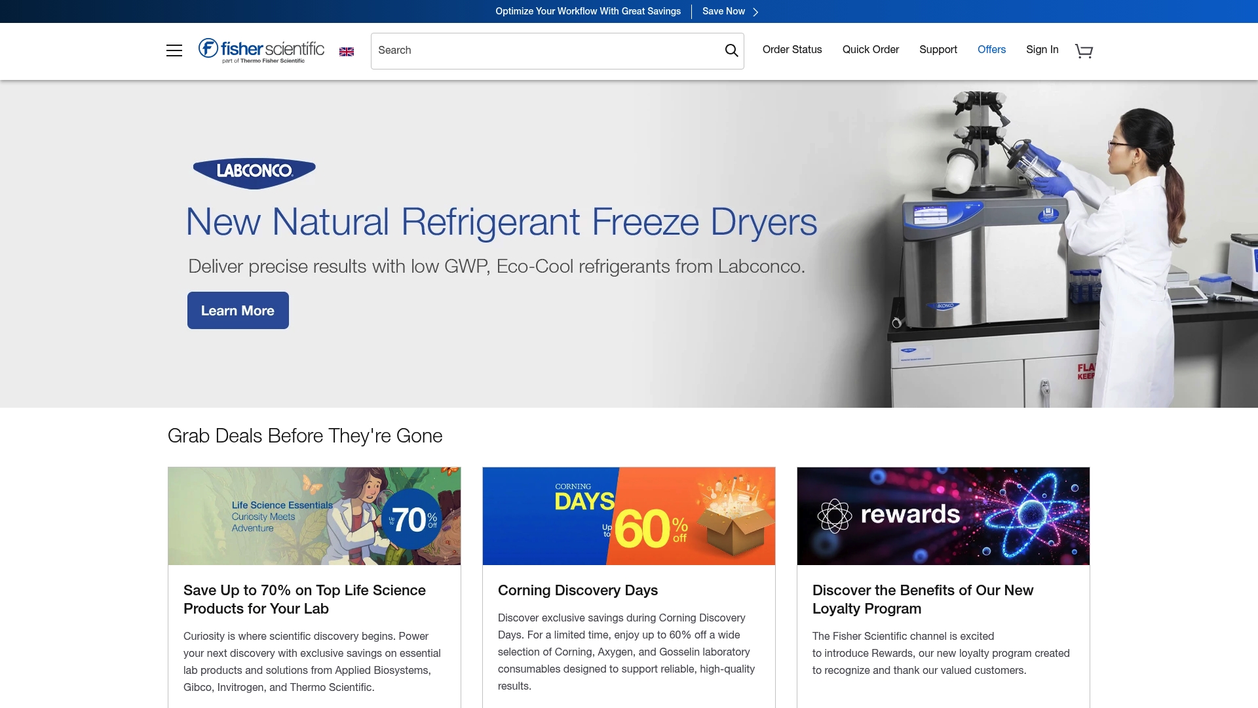Select the Support navigation item
1258x708 pixels.
point(938,49)
